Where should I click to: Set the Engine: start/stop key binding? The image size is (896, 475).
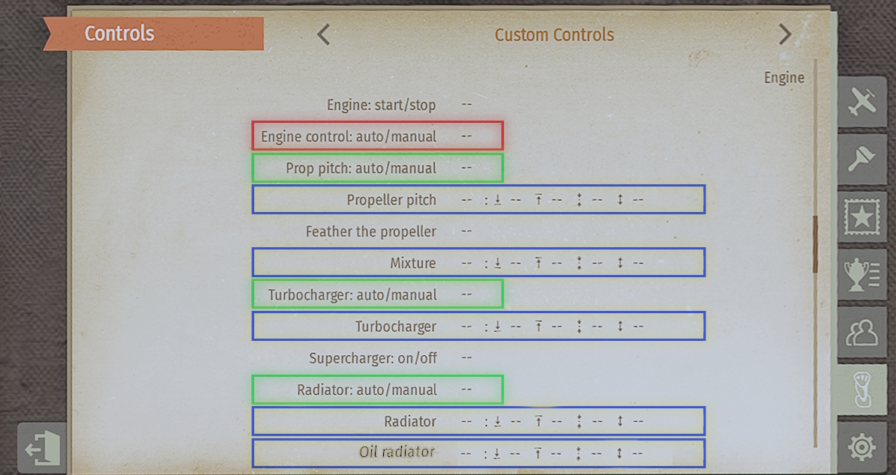tap(466, 105)
